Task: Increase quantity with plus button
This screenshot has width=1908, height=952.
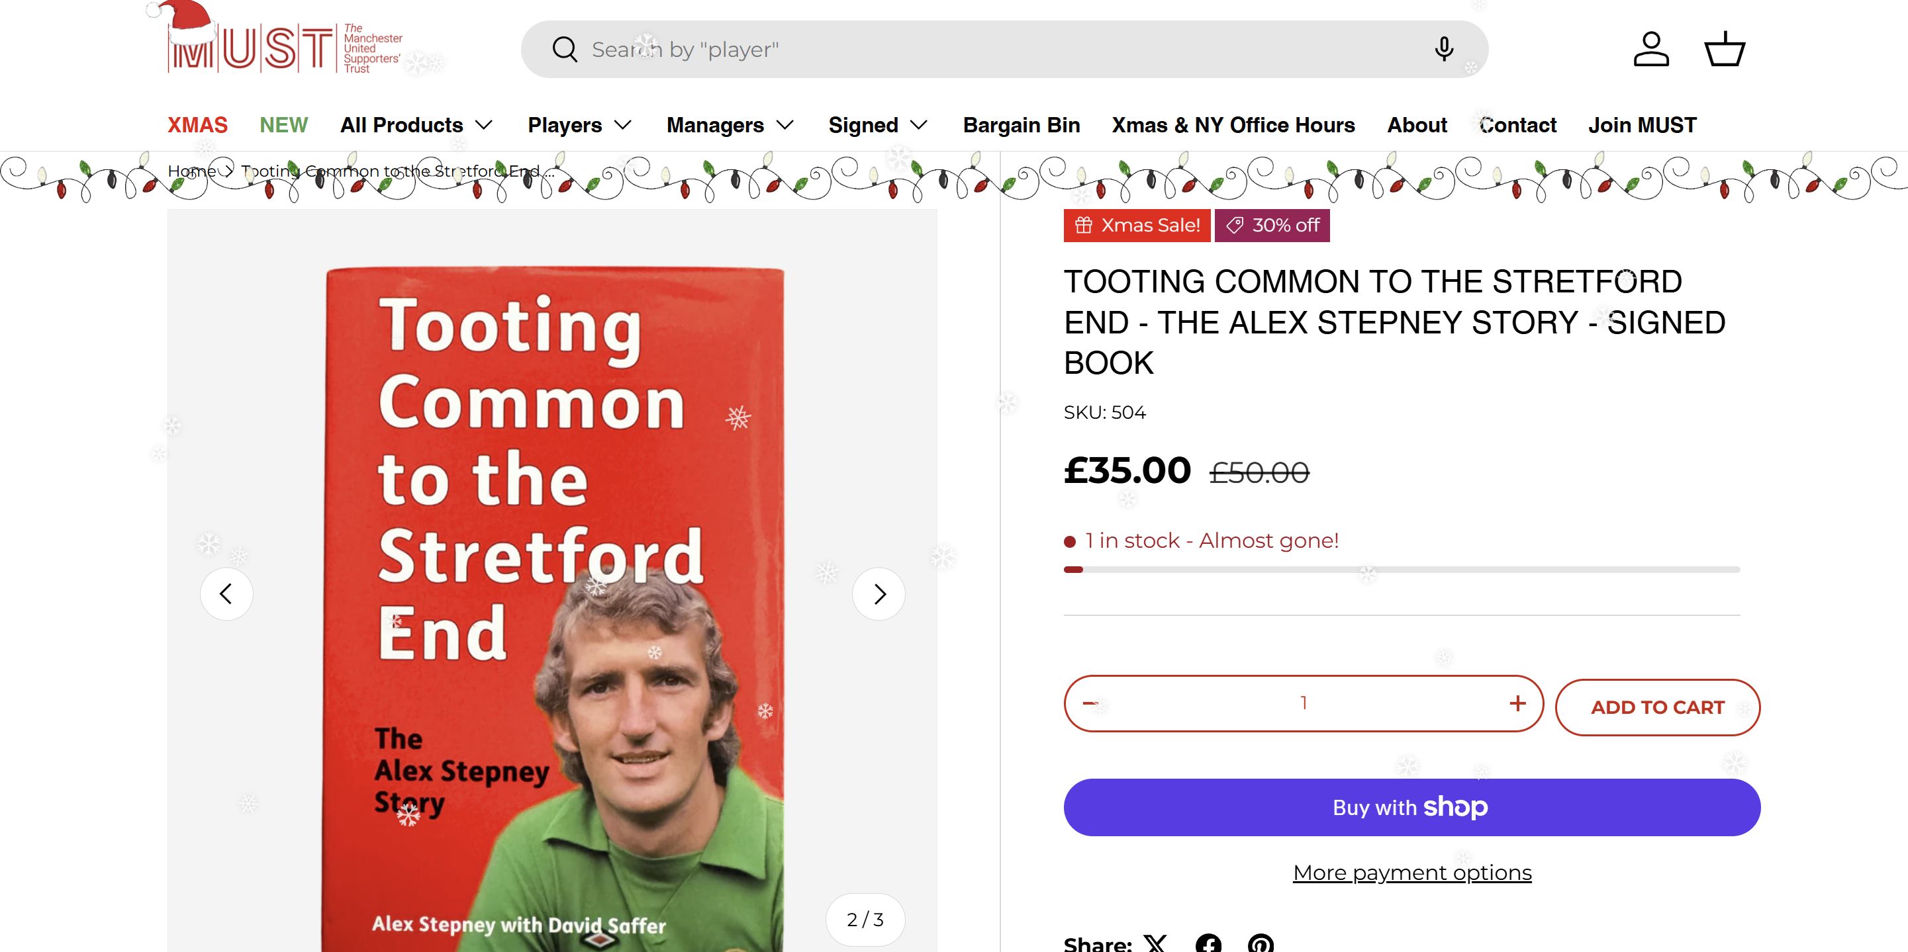Action: pos(1517,703)
